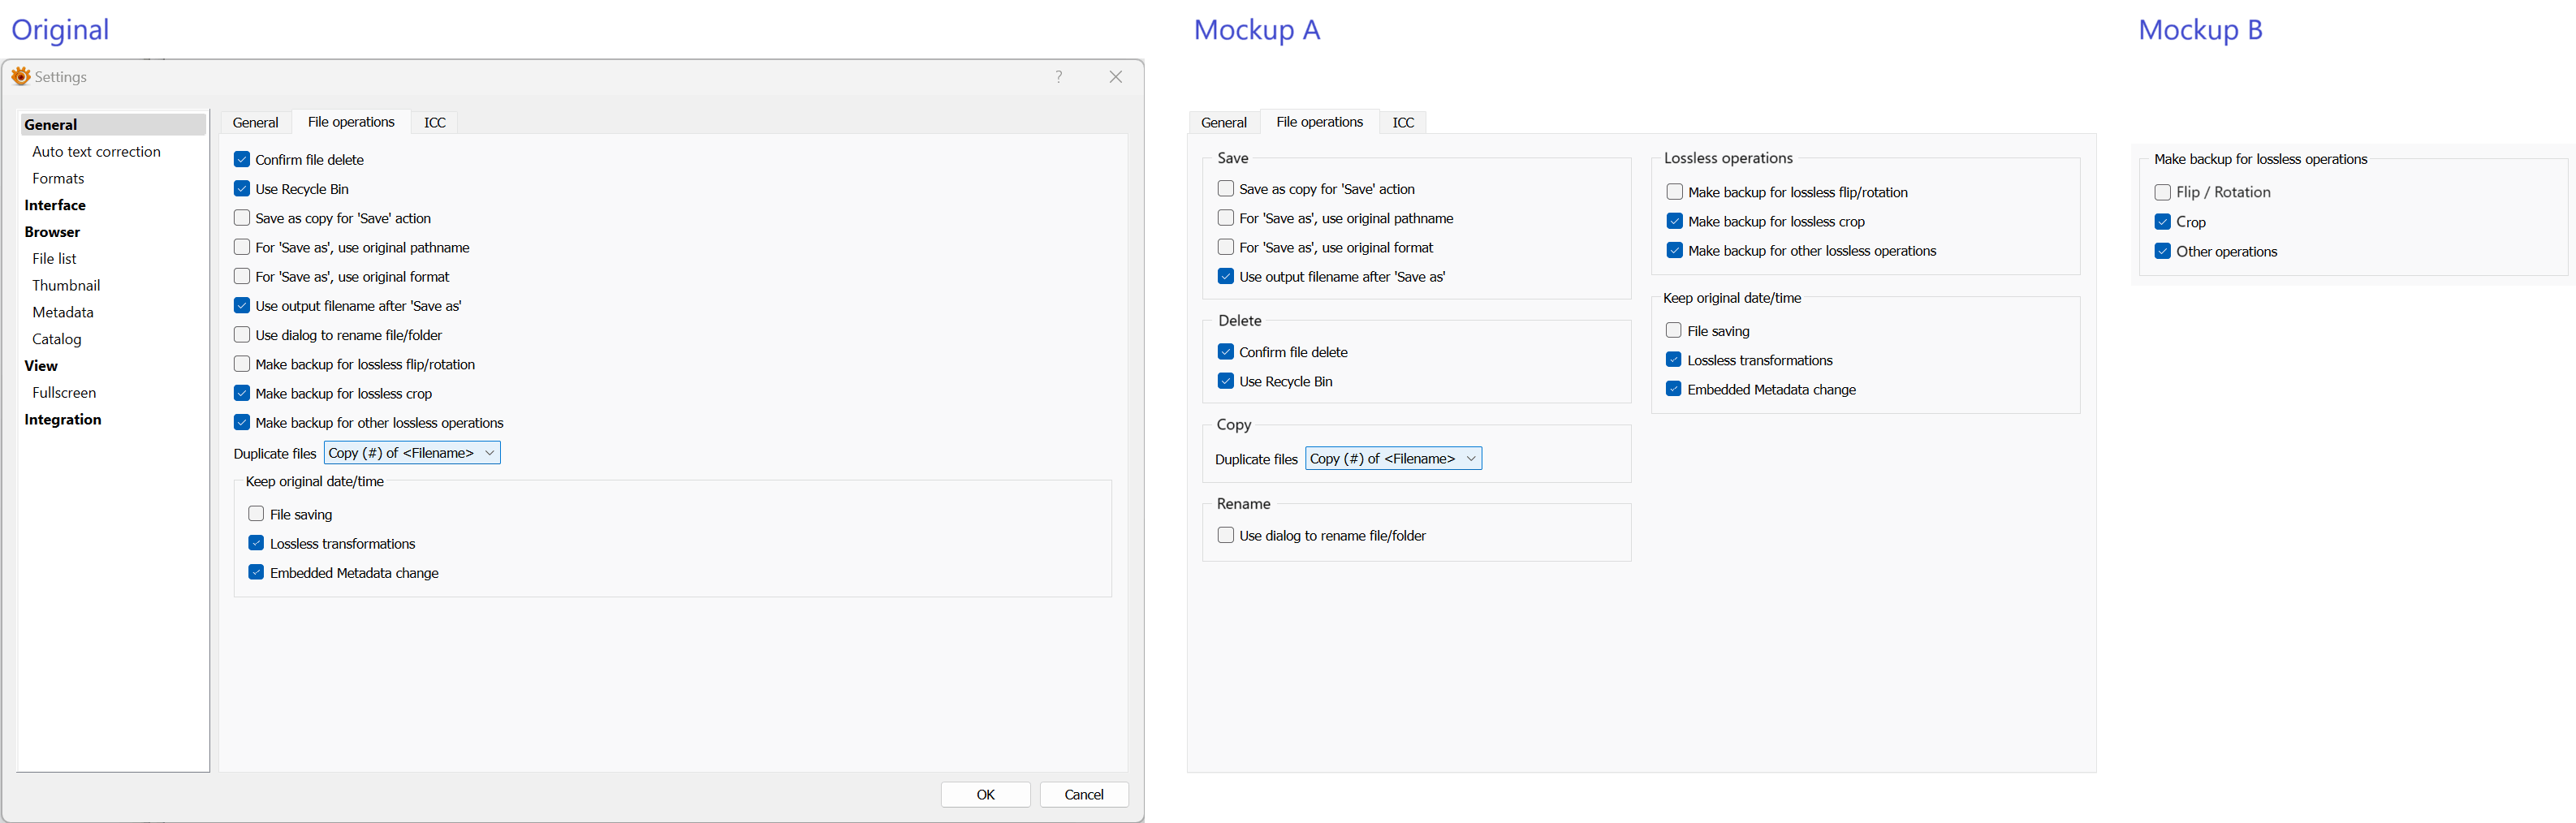Click the XnView icon in Settings title bar
Viewport: 2576px width, 823px height.
point(20,77)
